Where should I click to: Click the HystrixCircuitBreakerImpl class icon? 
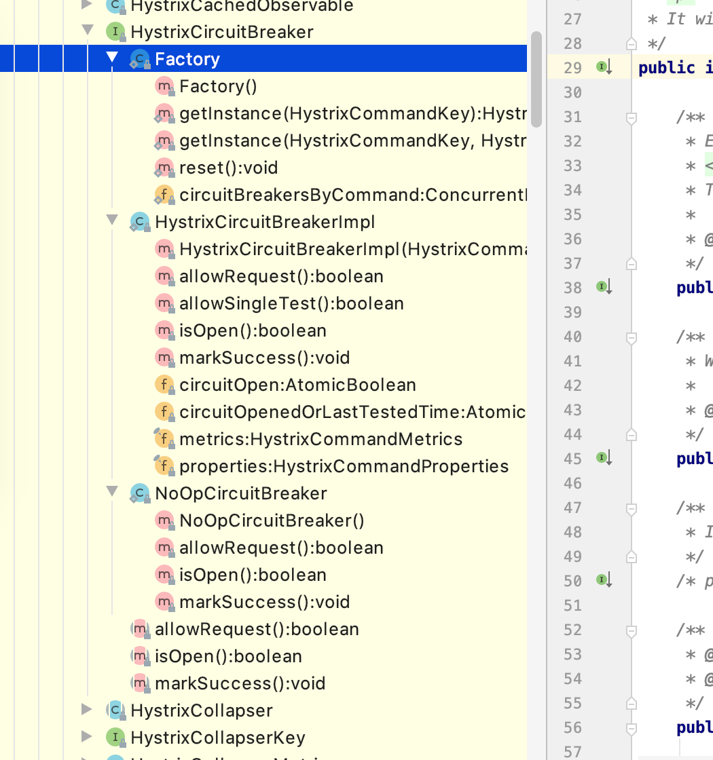click(140, 222)
